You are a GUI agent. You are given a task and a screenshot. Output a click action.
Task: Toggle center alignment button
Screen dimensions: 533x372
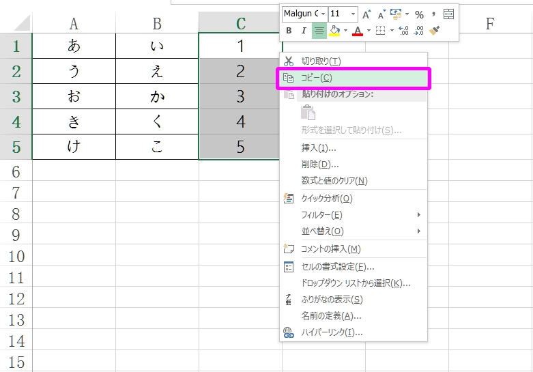[319, 31]
